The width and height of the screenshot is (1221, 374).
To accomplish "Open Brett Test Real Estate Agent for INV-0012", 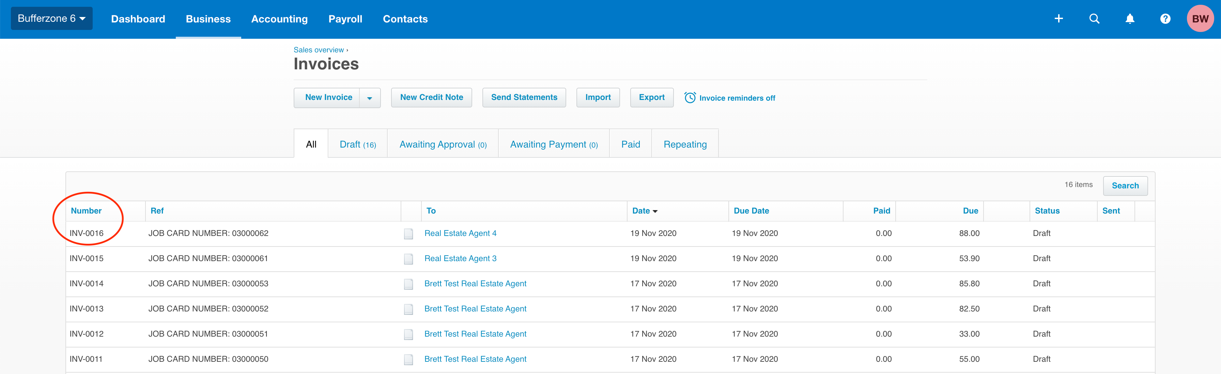I will [x=475, y=334].
